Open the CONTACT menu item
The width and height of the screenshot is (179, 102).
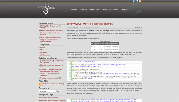point(123,10)
